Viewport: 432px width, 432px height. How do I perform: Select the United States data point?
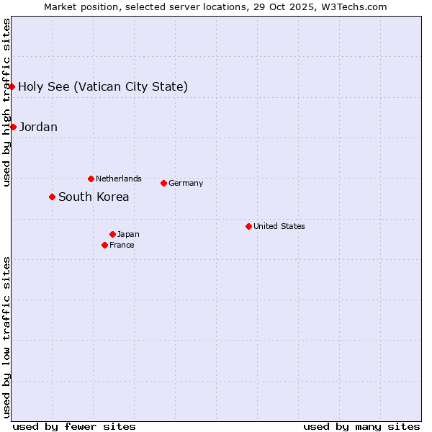pos(248,226)
